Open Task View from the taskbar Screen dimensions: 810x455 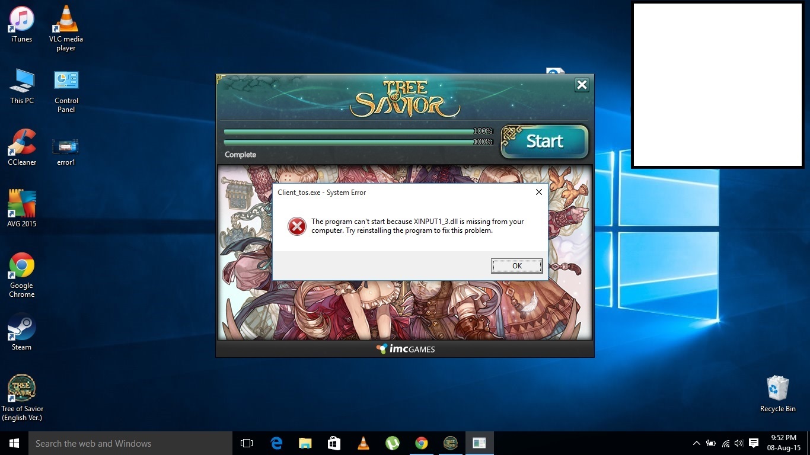pos(247,443)
